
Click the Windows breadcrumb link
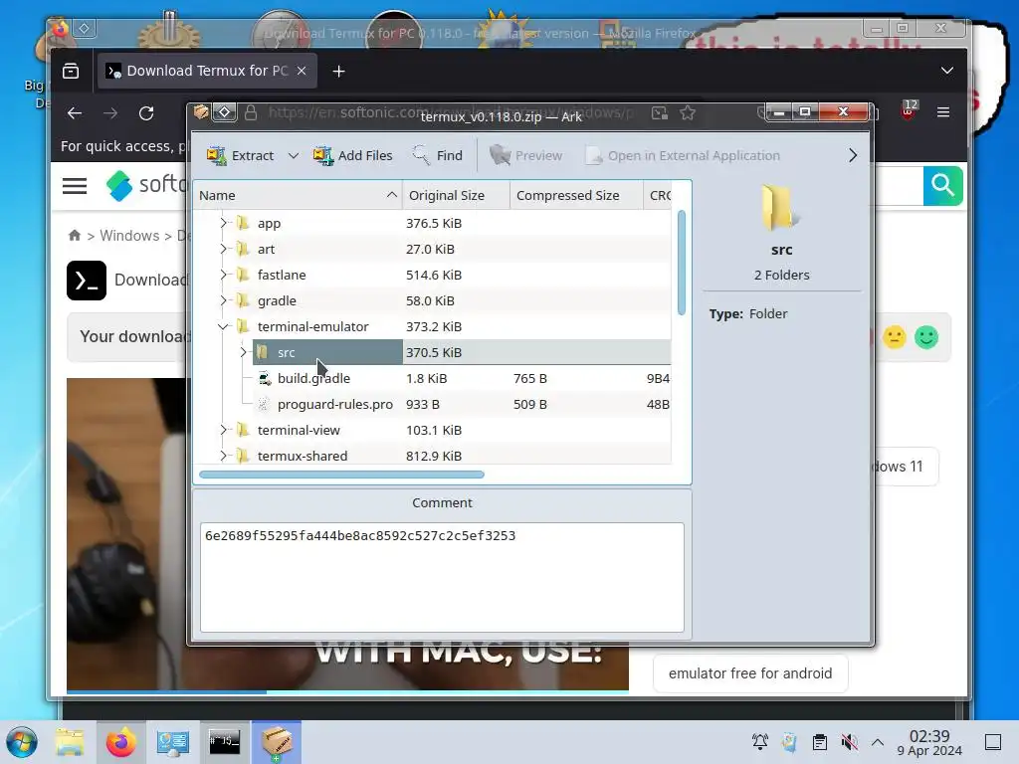129,235
